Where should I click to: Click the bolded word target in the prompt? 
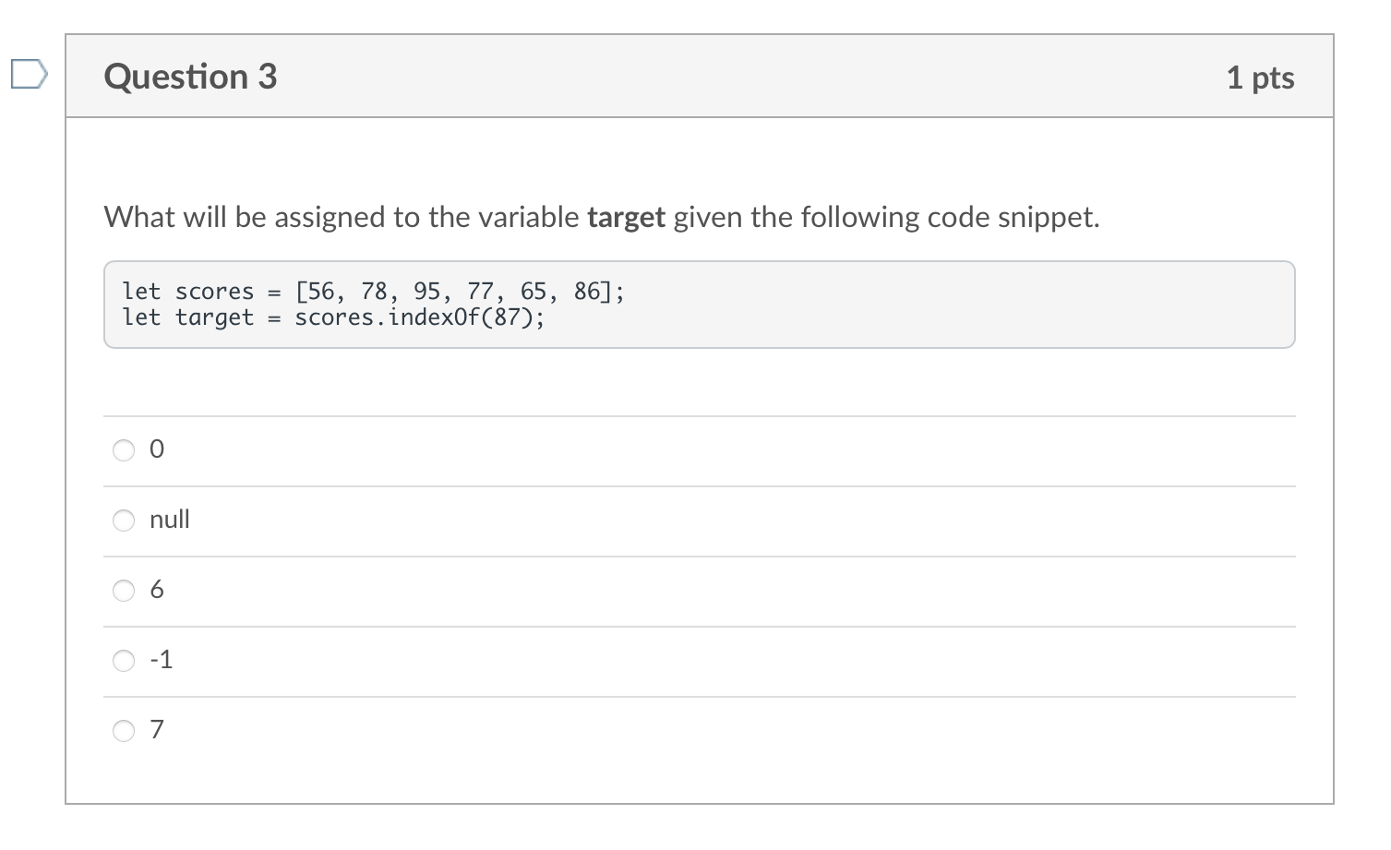pyautogui.click(x=626, y=218)
